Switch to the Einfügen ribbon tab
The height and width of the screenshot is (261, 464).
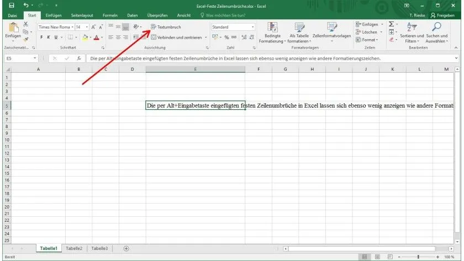tap(54, 15)
